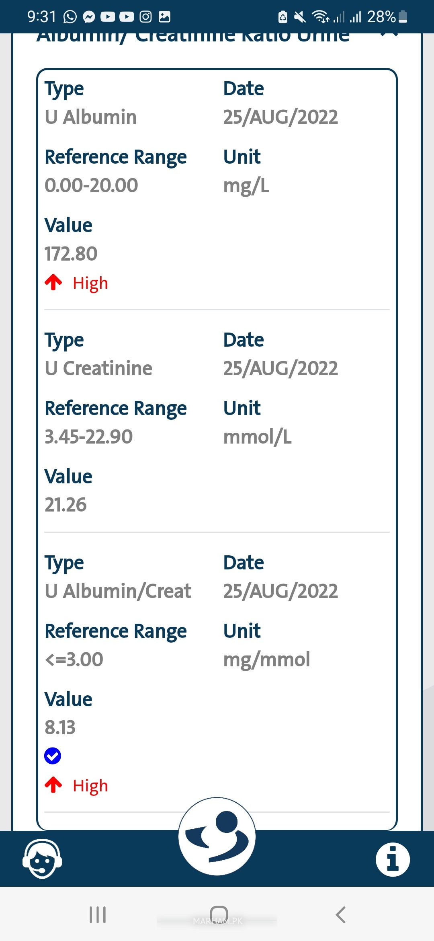This screenshot has width=434, height=941.
Task: Tap the Albumin/Creatinine Ratio Urine section header
Action: click(193, 37)
